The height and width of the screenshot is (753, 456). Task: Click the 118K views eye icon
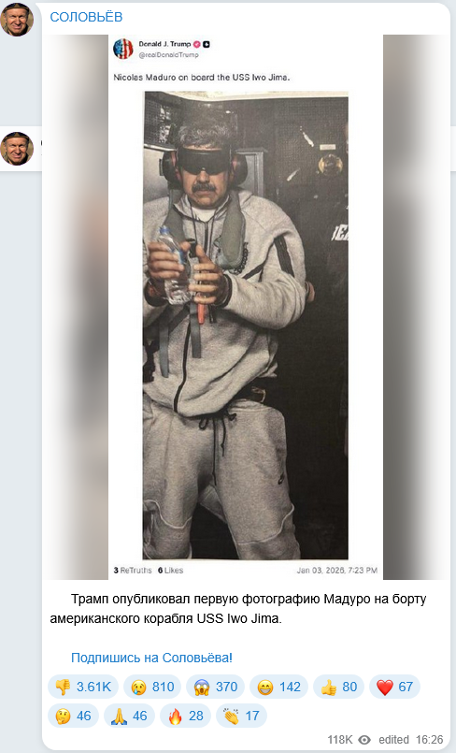click(x=365, y=740)
